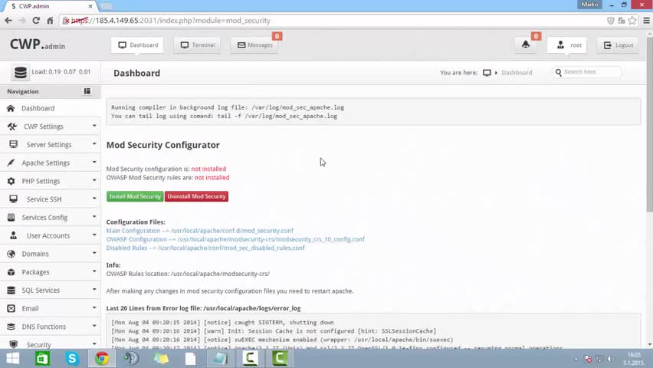Click the Services Config icon
The width and height of the screenshot is (653, 368).
[x=11, y=217]
